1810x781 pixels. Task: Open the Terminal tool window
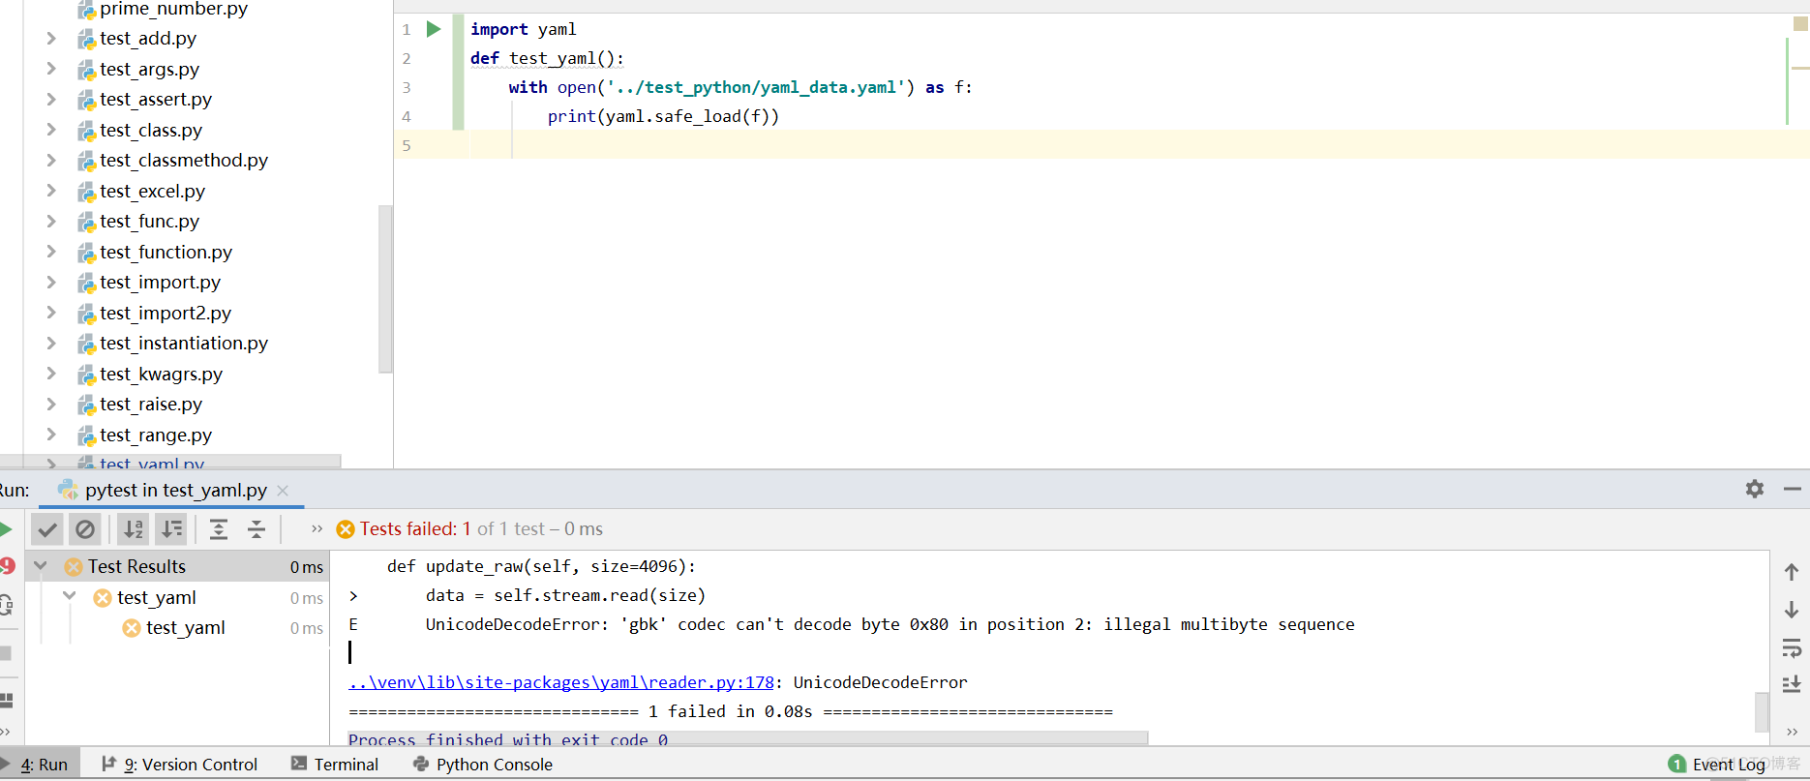click(x=335, y=765)
